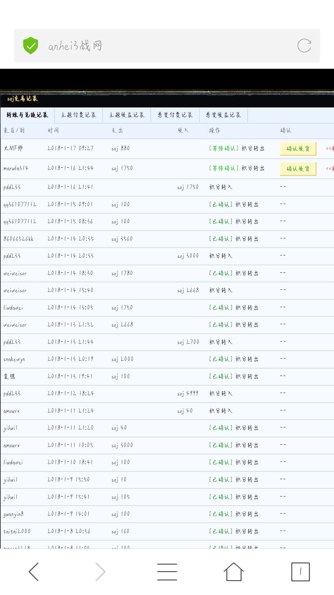Tap the address bar showing anhei3战网
This screenshot has height=595, width=334.
click(167, 46)
